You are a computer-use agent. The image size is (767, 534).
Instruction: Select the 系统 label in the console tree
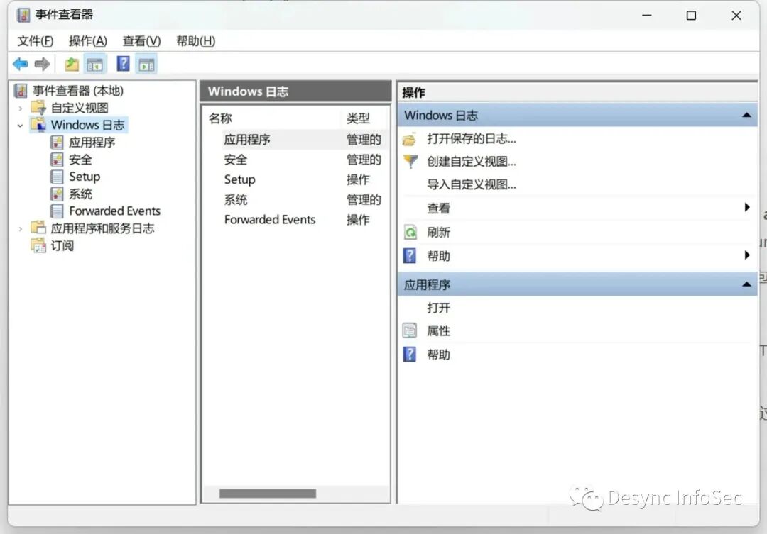click(x=81, y=194)
